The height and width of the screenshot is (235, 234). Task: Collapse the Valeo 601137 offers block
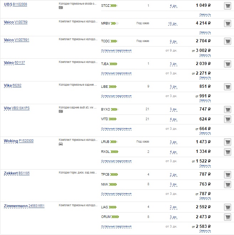(x=205, y=78)
